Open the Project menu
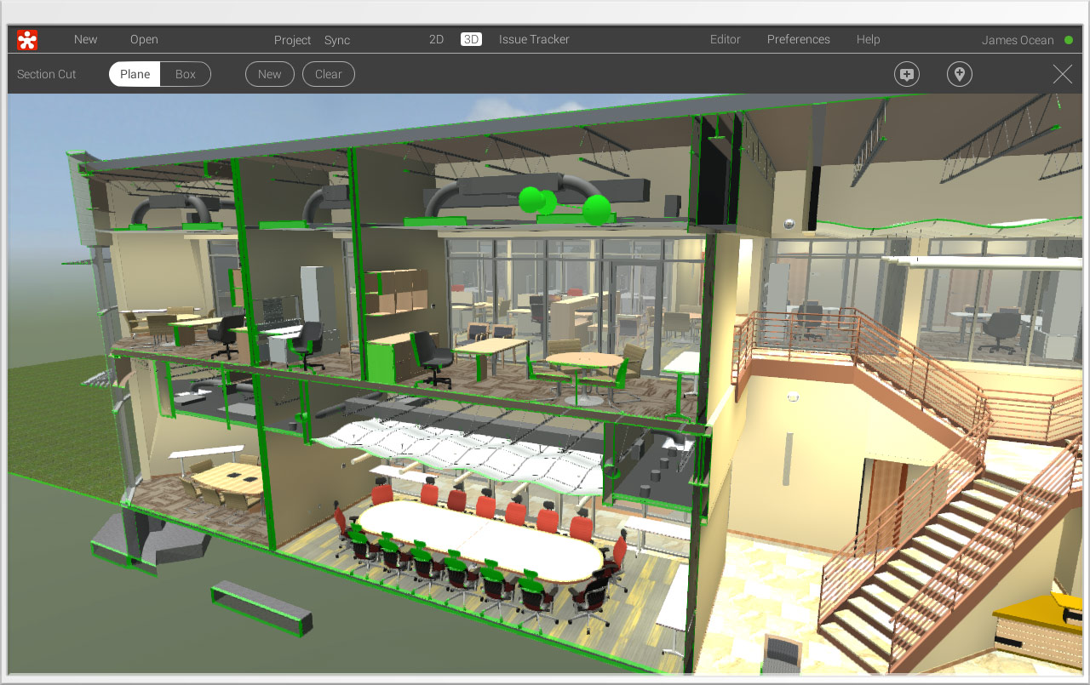The image size is (1090, 685). tap(292, 40)
